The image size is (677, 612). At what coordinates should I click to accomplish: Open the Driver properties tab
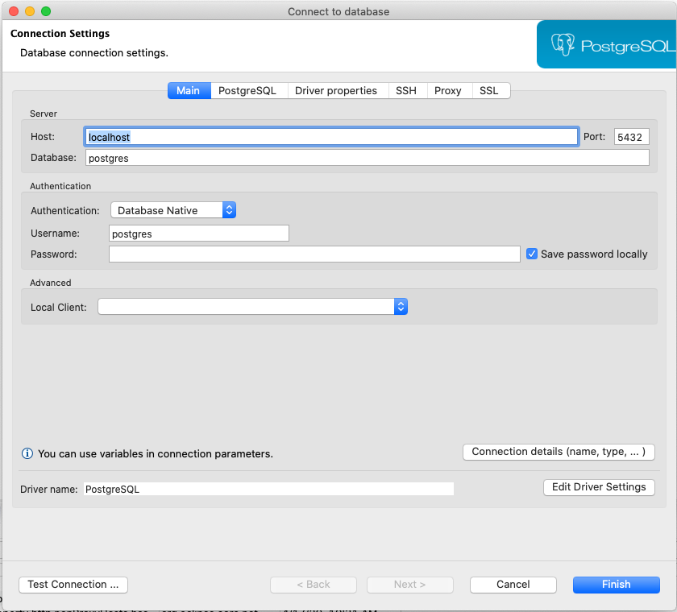pyautogui.click(x=338, y=90)
